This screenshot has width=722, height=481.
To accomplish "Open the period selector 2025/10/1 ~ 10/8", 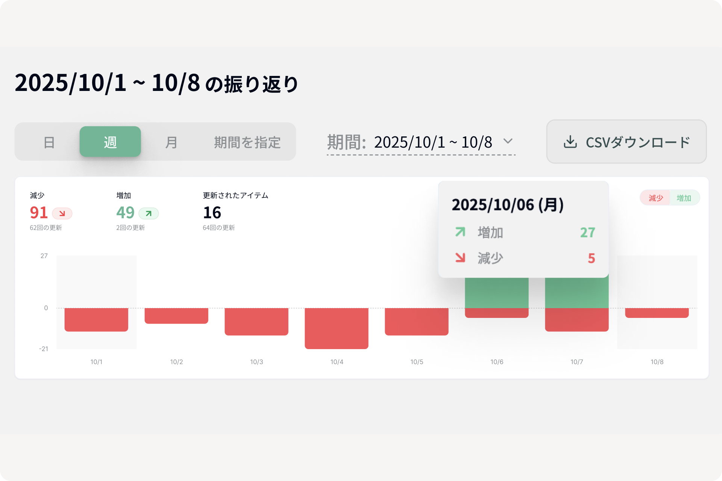I will point(432,142).
